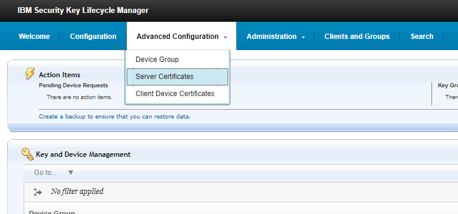Click the Key and Device Management keys icon

coord(28,154)
